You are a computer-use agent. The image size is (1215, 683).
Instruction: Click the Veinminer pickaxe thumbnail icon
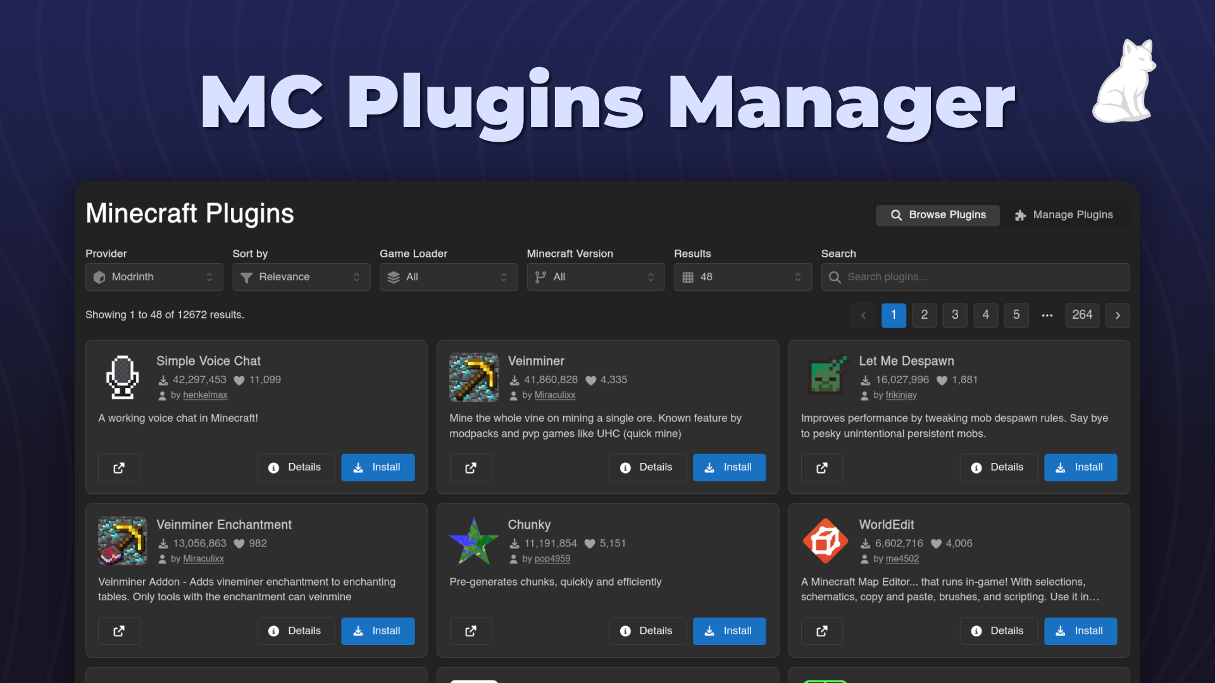coord(473,377)
